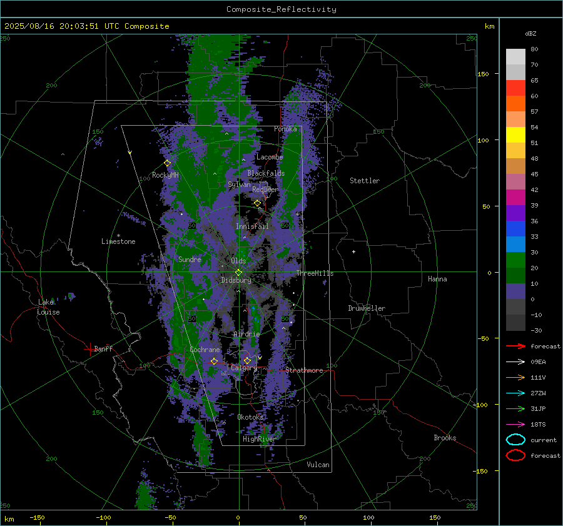
Task: Click the yellow diamond marker above RockyMH
Action: [167, 163]
